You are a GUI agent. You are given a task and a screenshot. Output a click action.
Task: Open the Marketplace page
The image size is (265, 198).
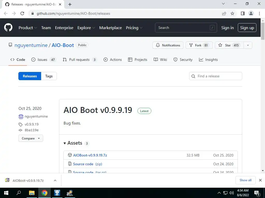(111, 28)
